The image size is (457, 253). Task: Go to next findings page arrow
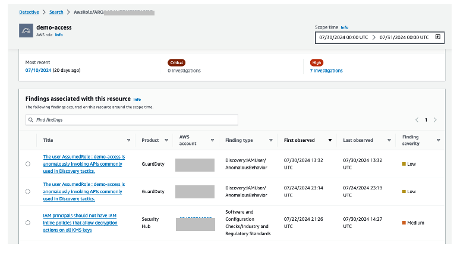click(435, 120)
